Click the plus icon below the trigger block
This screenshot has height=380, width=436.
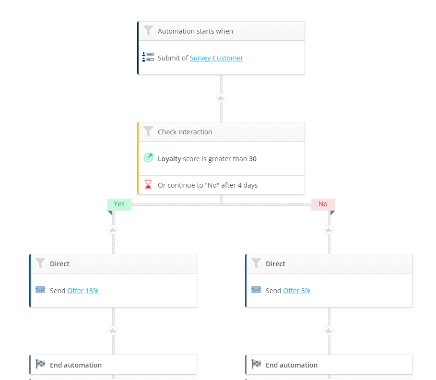221,98
